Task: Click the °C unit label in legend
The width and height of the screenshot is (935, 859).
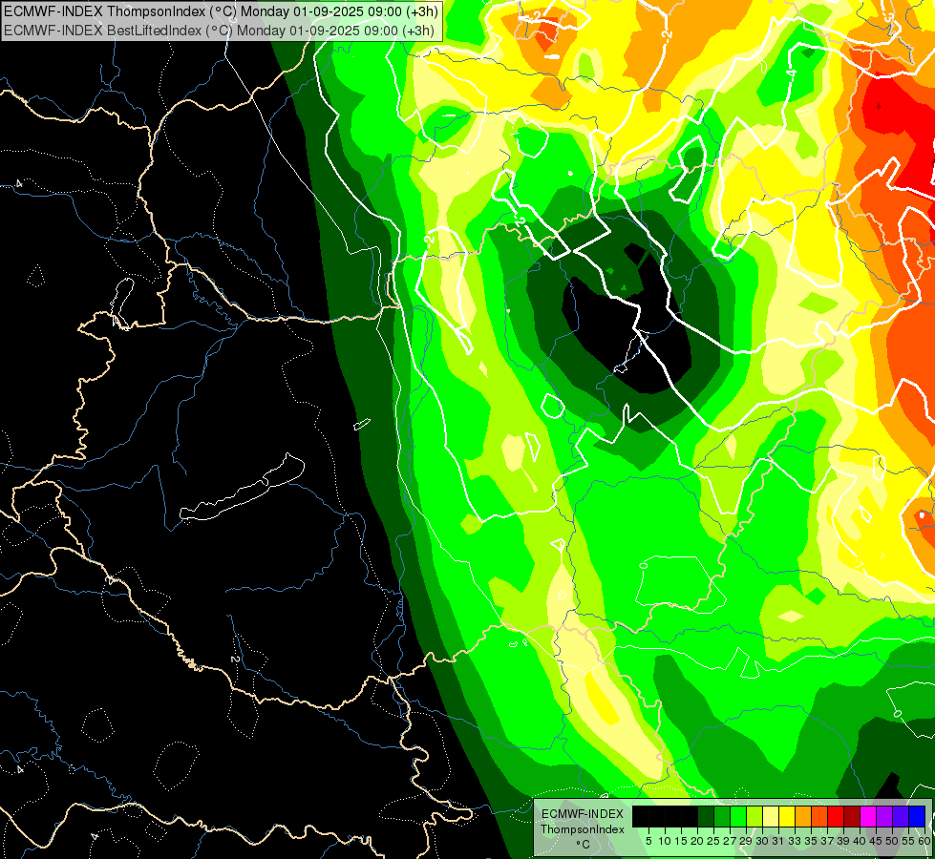Action: pyautogui.click(x=584, y=845)
